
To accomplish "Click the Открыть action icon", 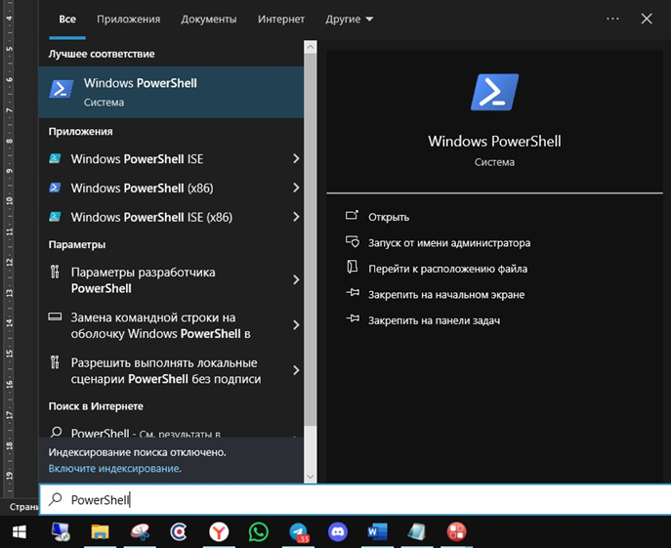I will tap(352, 215).
